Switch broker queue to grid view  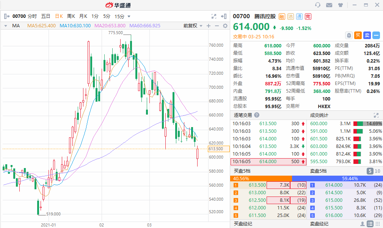[377, 224]
